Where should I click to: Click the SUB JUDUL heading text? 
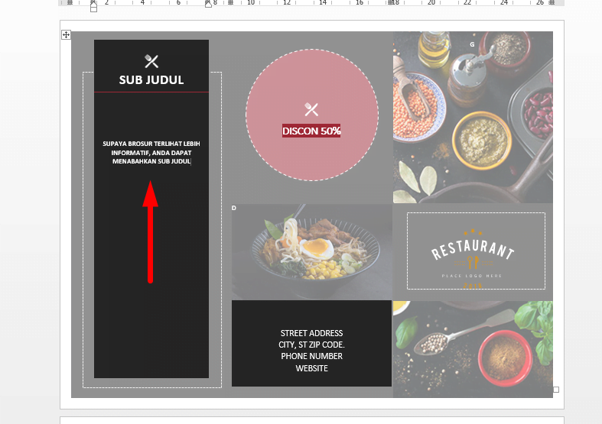[151, 80]
